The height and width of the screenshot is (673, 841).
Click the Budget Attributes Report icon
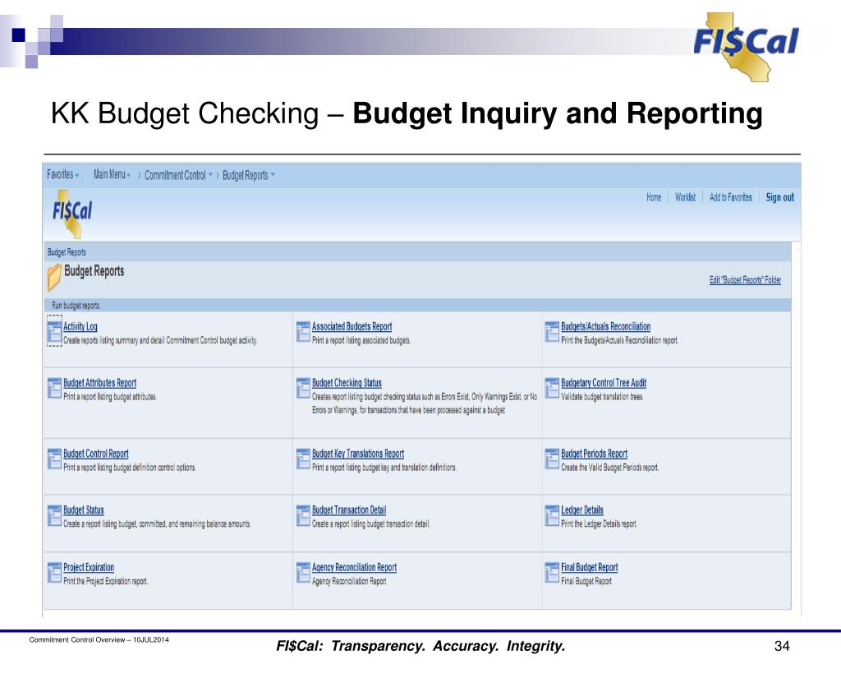click(55, 389)
